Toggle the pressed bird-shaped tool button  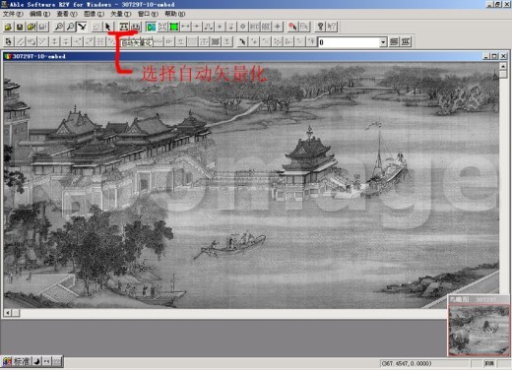click(82, 27)
